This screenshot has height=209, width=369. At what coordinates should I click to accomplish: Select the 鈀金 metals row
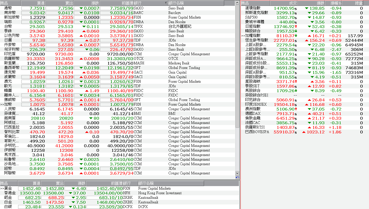[x=120, y=198]
